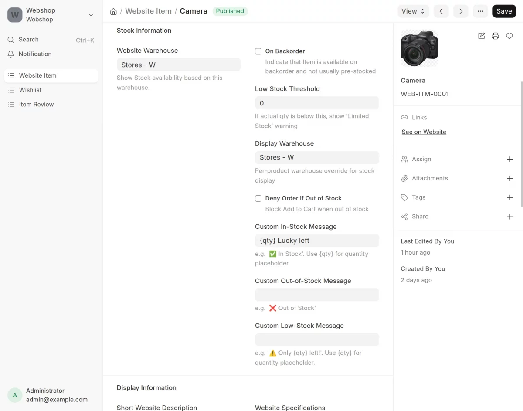The width and height of the screenshot is (523, 411).
Task: Click the home icon in breadcrumb
Action: click(113, 11)
